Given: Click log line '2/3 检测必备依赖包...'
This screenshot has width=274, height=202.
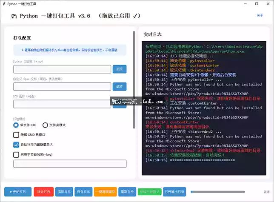Looking at the screenshot, I should click(x=179, y=56).
